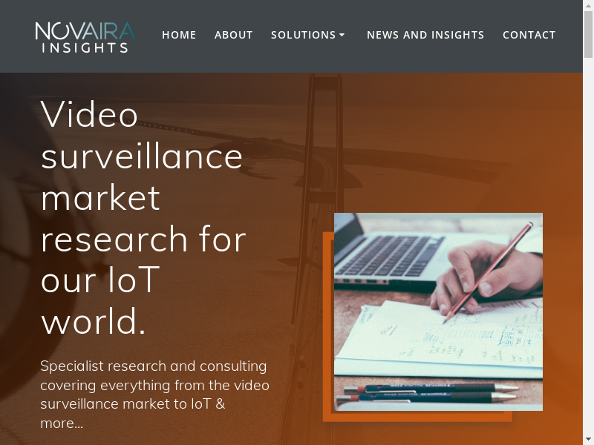Viewport: 594px width, 445px height.
Task: Click the scrollbar down arrow
Action: [588, 440]
